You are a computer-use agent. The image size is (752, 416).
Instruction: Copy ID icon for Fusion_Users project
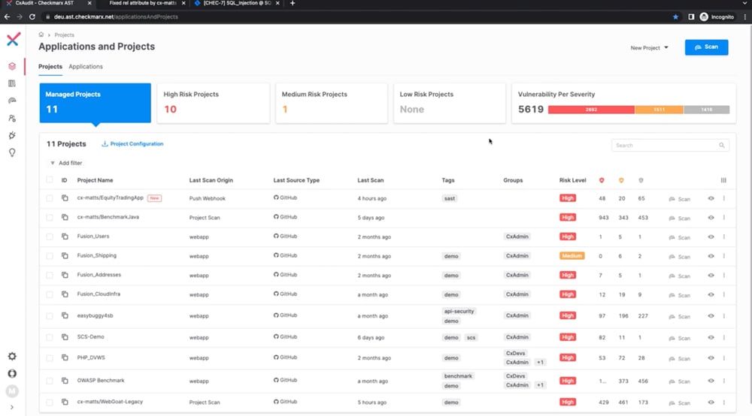65,237
